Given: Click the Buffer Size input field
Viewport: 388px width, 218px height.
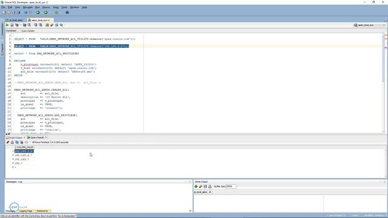Looking at the screenshot, I should point(230,187).
